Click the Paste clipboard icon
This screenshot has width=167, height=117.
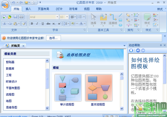pyautogui.click(x=15, y=23)
